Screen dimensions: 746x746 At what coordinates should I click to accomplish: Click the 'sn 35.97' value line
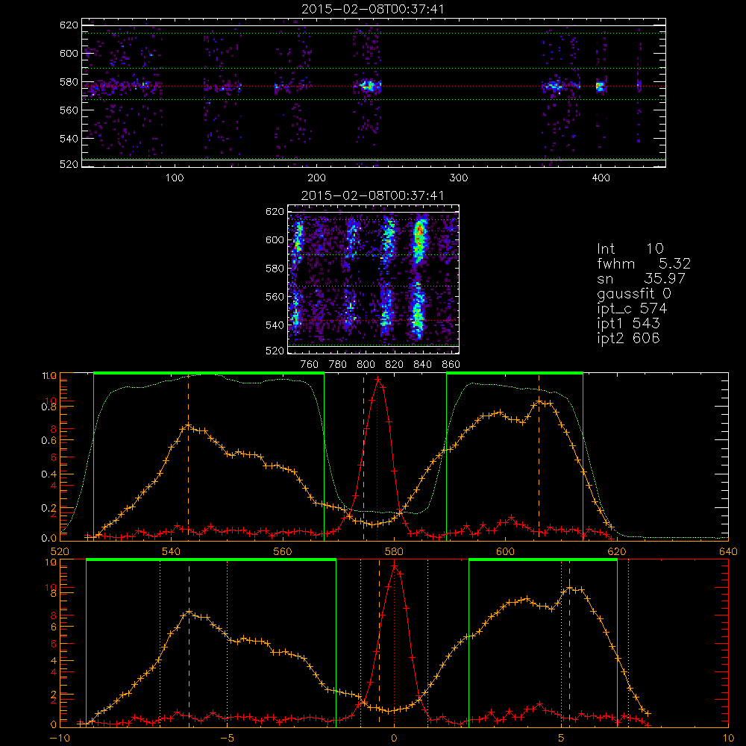click(x=641, y=278)
